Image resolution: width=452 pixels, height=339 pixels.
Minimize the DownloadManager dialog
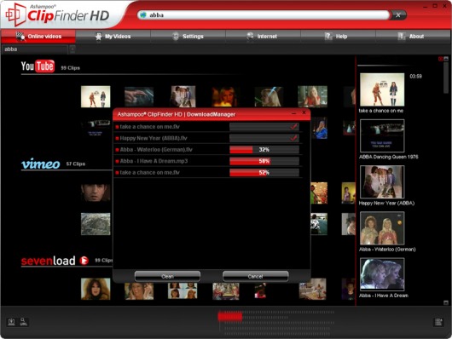[x=293, y=113]
